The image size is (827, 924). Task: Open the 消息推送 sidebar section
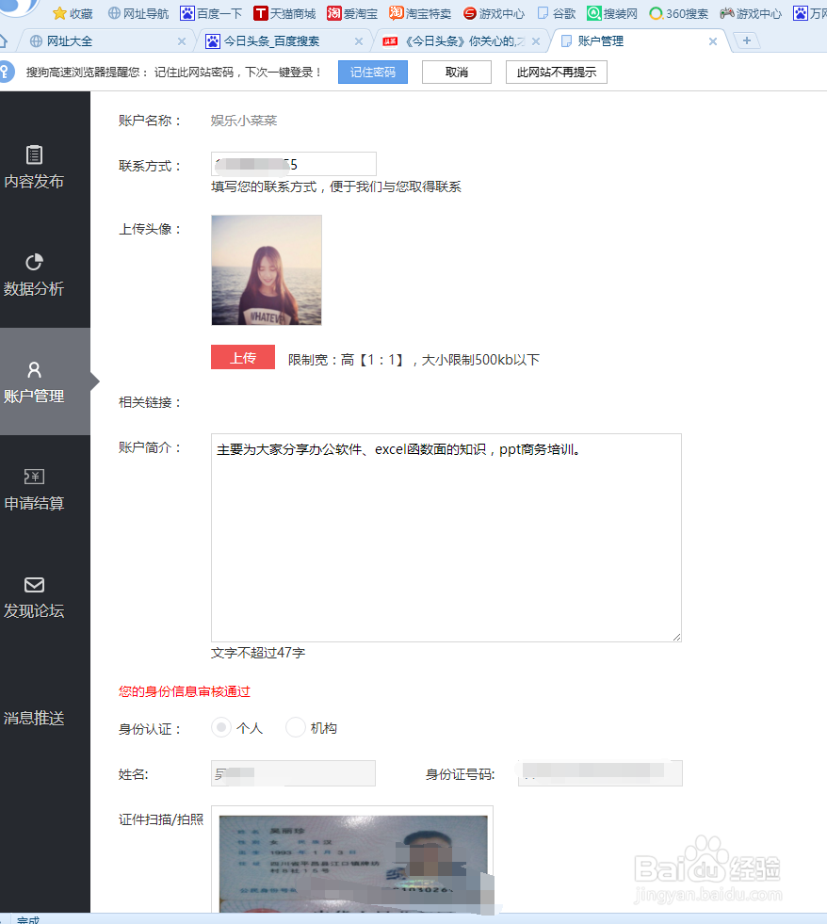coord(35,718)
